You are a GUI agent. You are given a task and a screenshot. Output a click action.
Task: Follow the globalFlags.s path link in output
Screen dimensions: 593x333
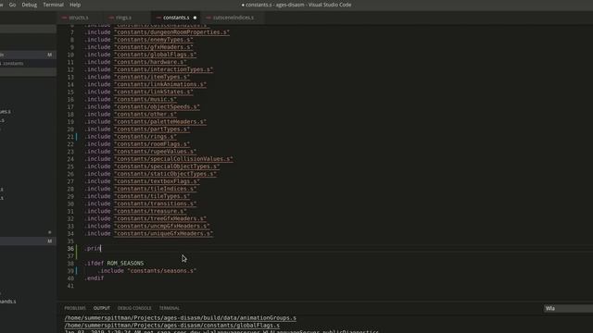click(172, 326)
